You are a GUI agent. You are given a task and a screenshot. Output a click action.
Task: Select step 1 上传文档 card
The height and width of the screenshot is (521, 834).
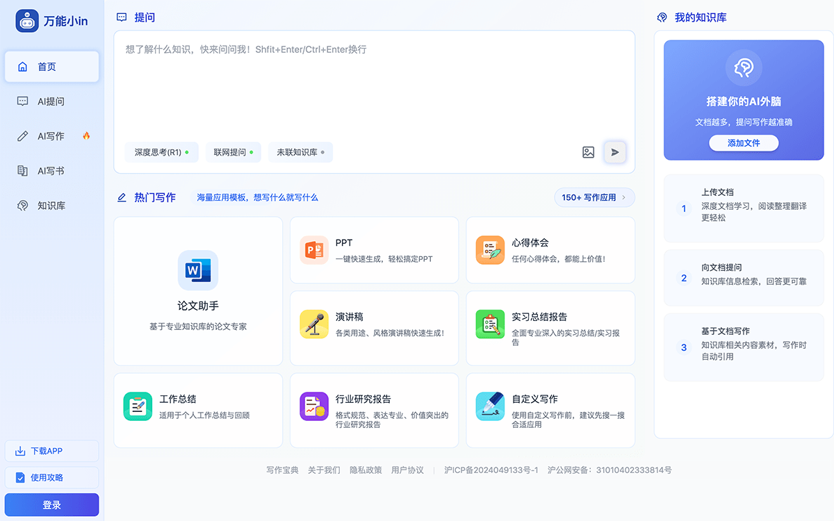tap(744, 208)
